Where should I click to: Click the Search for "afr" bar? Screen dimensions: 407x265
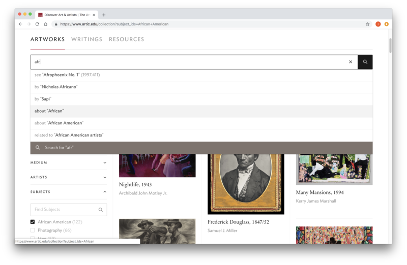tap(201, 148)
